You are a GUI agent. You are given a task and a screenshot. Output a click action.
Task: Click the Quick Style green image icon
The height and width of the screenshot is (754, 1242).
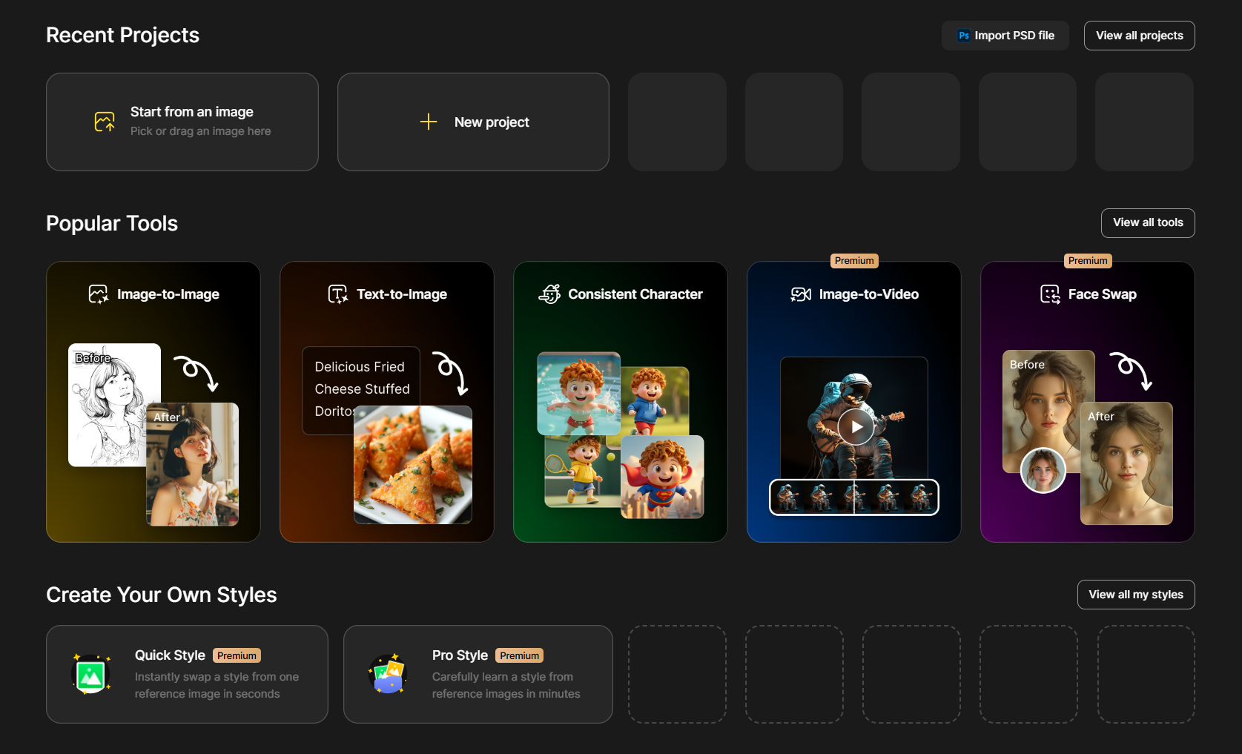91,674
